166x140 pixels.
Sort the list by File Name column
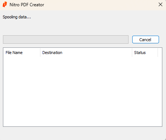tap(22, 53)
